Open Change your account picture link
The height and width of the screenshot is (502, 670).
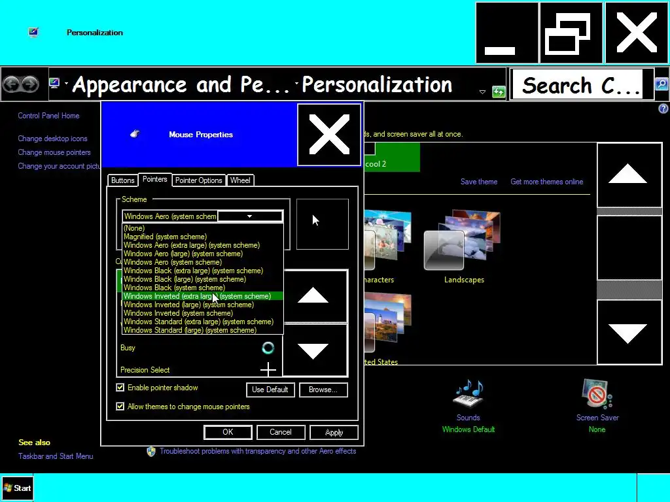pyautogui.click(x=59, y=166)
